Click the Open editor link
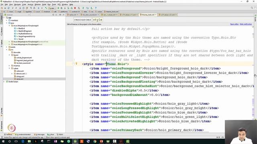The height and width of the screenshot is (144, 257). click(x=234, y=24)
